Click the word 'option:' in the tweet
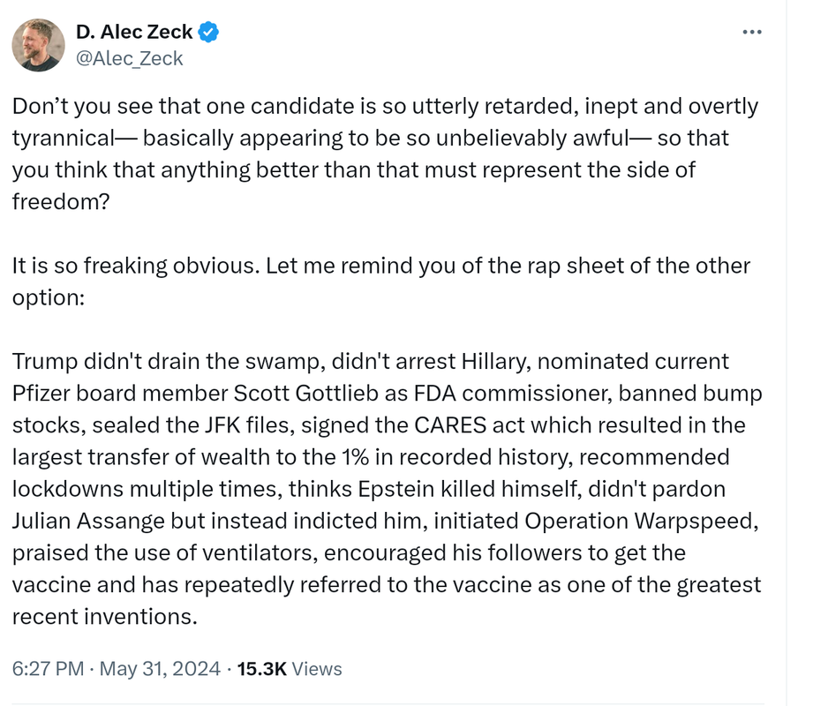This screenshot has width=813, height=706. click(49, 297)
